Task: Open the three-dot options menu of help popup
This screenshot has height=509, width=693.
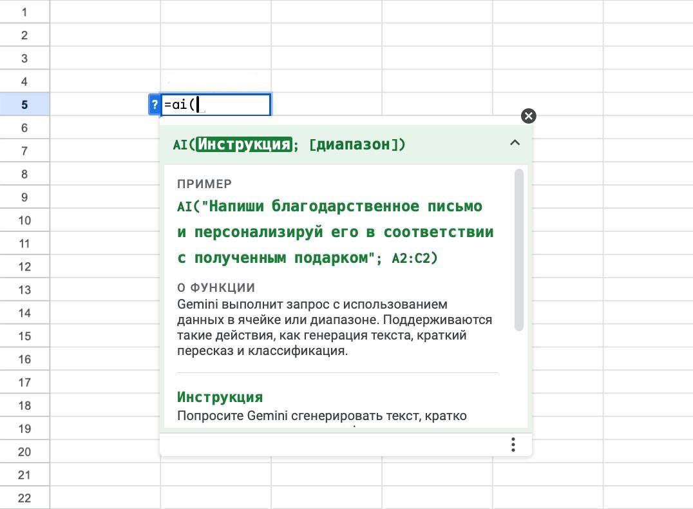Action: pyautogui.click(x=513, y=445)
